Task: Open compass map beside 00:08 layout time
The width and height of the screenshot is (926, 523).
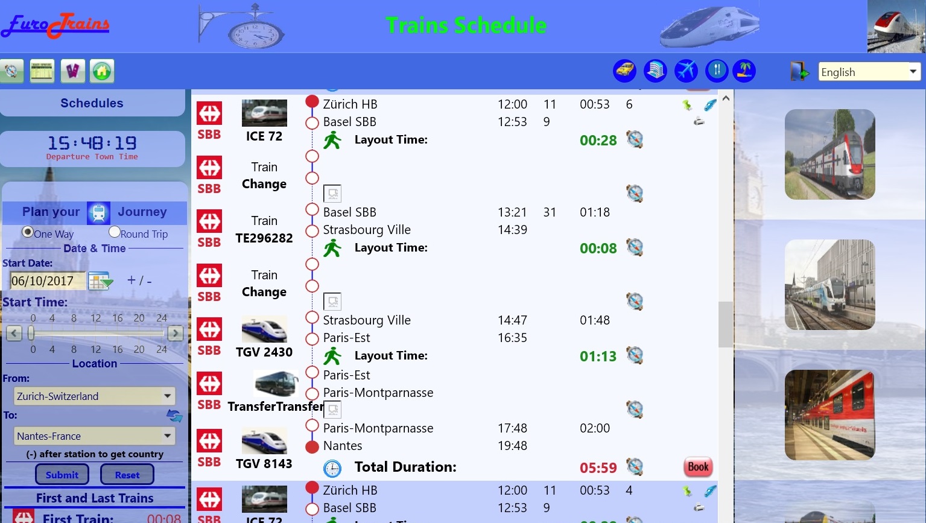Action: coord(635,247)
